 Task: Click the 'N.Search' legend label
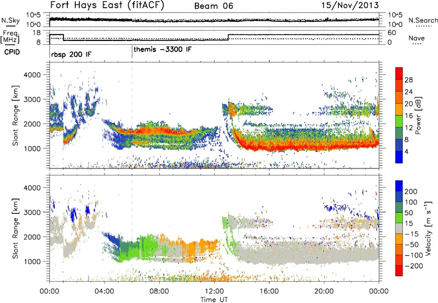pos(423,20)
